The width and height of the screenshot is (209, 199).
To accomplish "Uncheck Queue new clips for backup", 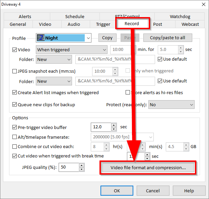I will click(x=15, y=105).
